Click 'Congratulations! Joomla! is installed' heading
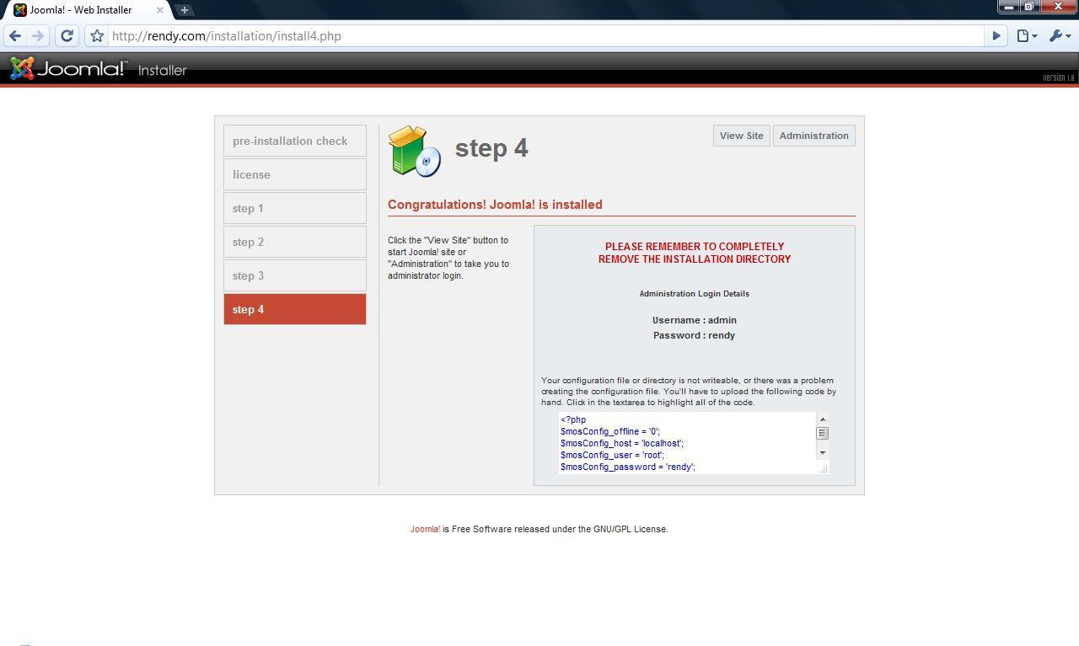Viewport: 1079px width, 646px height. [495, 205]
